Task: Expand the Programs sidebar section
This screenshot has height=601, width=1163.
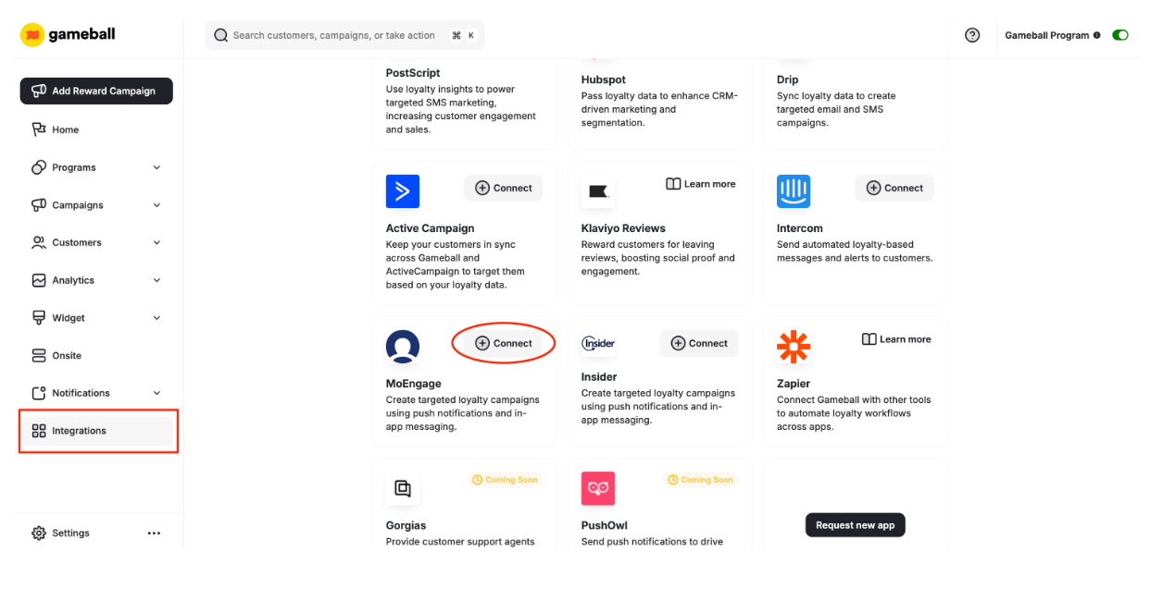Action: click(95, 167)
